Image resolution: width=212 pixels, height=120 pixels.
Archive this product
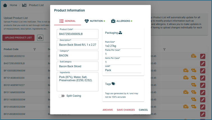click(108, 110)
